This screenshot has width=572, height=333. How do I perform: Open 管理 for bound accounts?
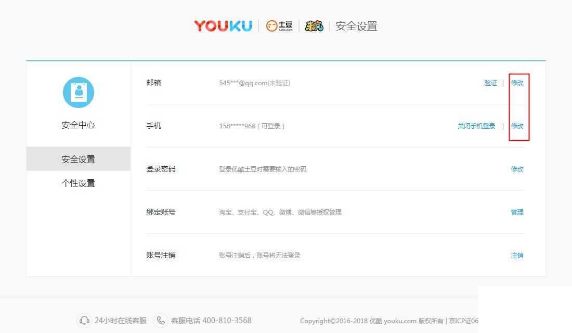[x=517, y=212]
